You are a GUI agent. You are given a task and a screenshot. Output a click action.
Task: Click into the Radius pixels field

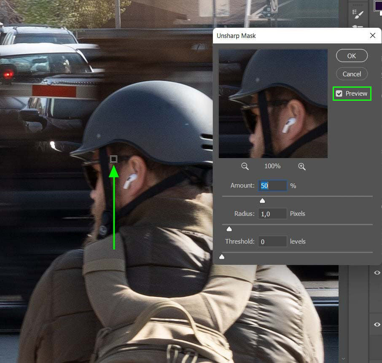tap(272, 214)
